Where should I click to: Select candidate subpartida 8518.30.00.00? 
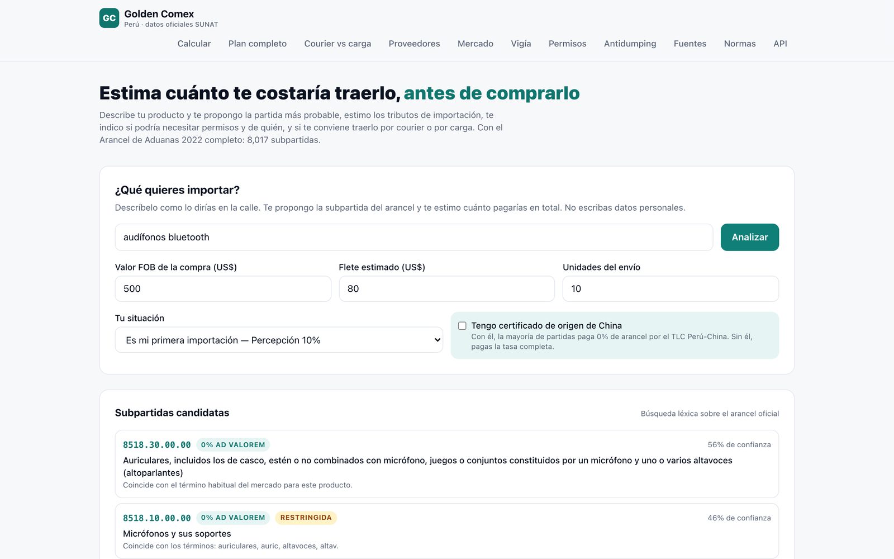click(x=447, y=464)
